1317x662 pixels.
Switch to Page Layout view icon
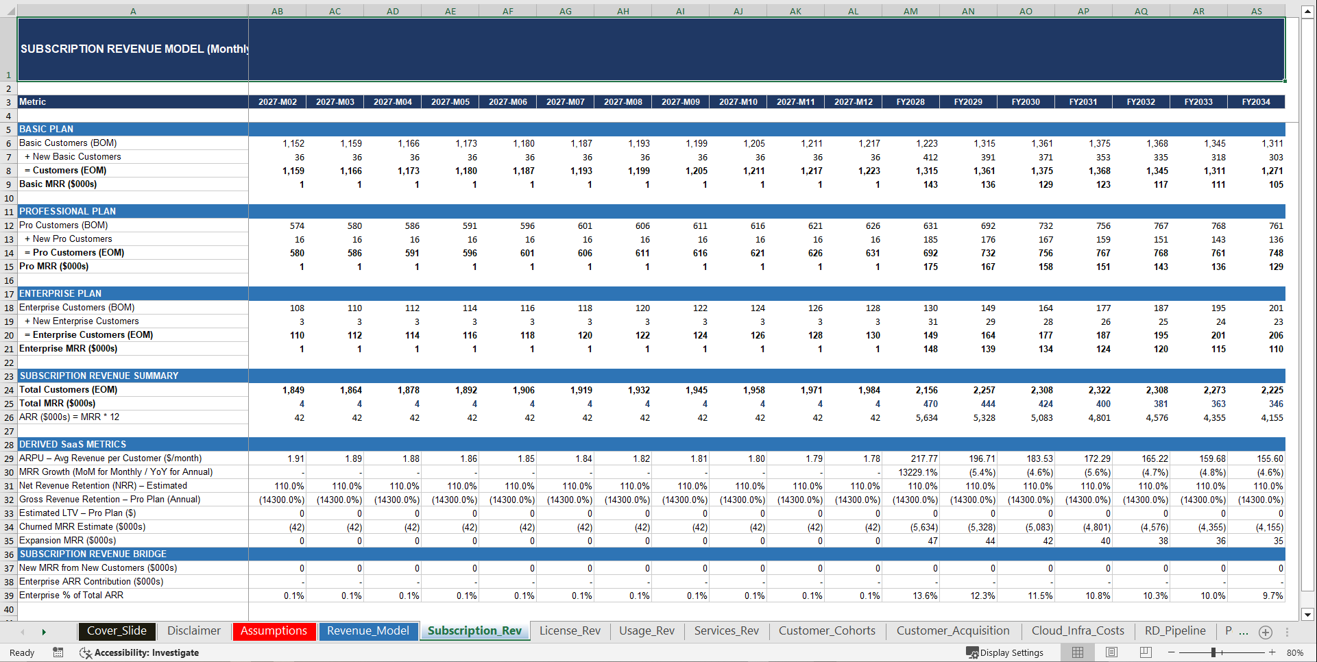click(x=1112, y=652)
